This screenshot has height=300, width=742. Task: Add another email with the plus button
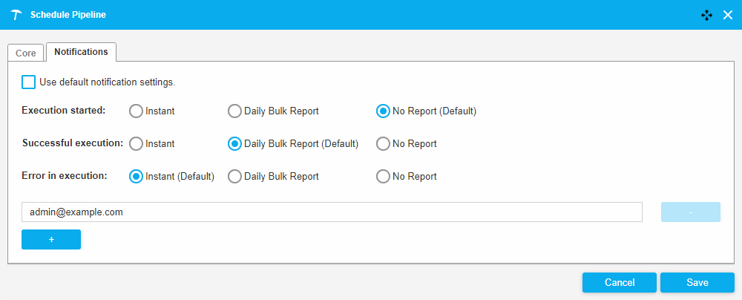51,240
